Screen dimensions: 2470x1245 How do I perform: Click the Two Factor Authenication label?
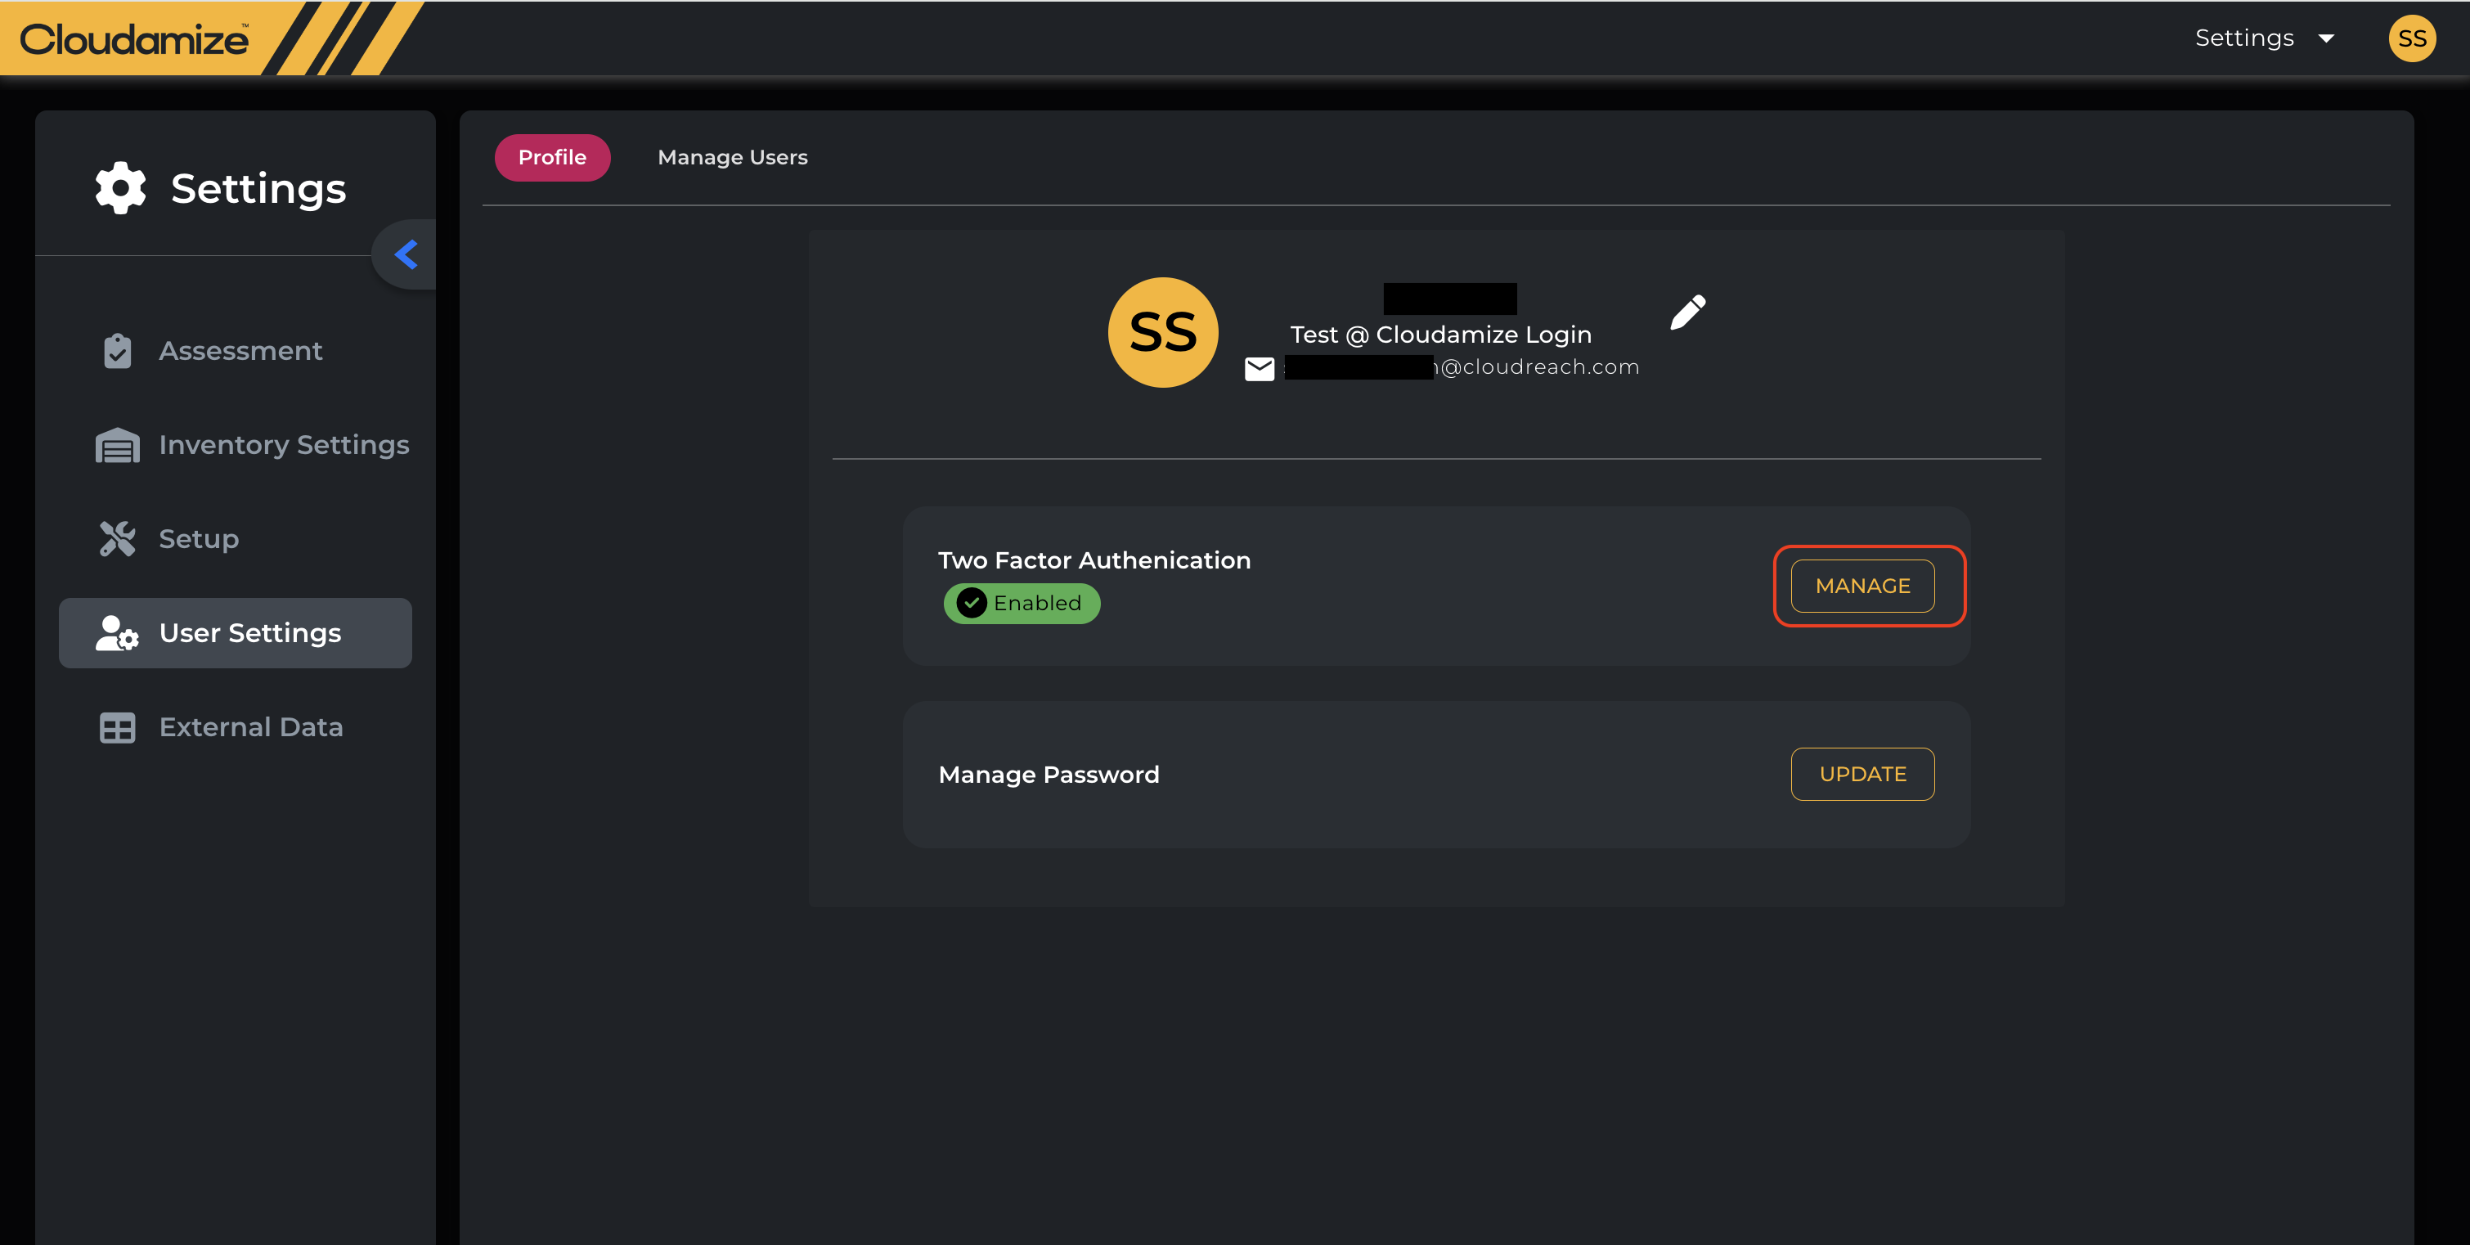(1094, 560)
